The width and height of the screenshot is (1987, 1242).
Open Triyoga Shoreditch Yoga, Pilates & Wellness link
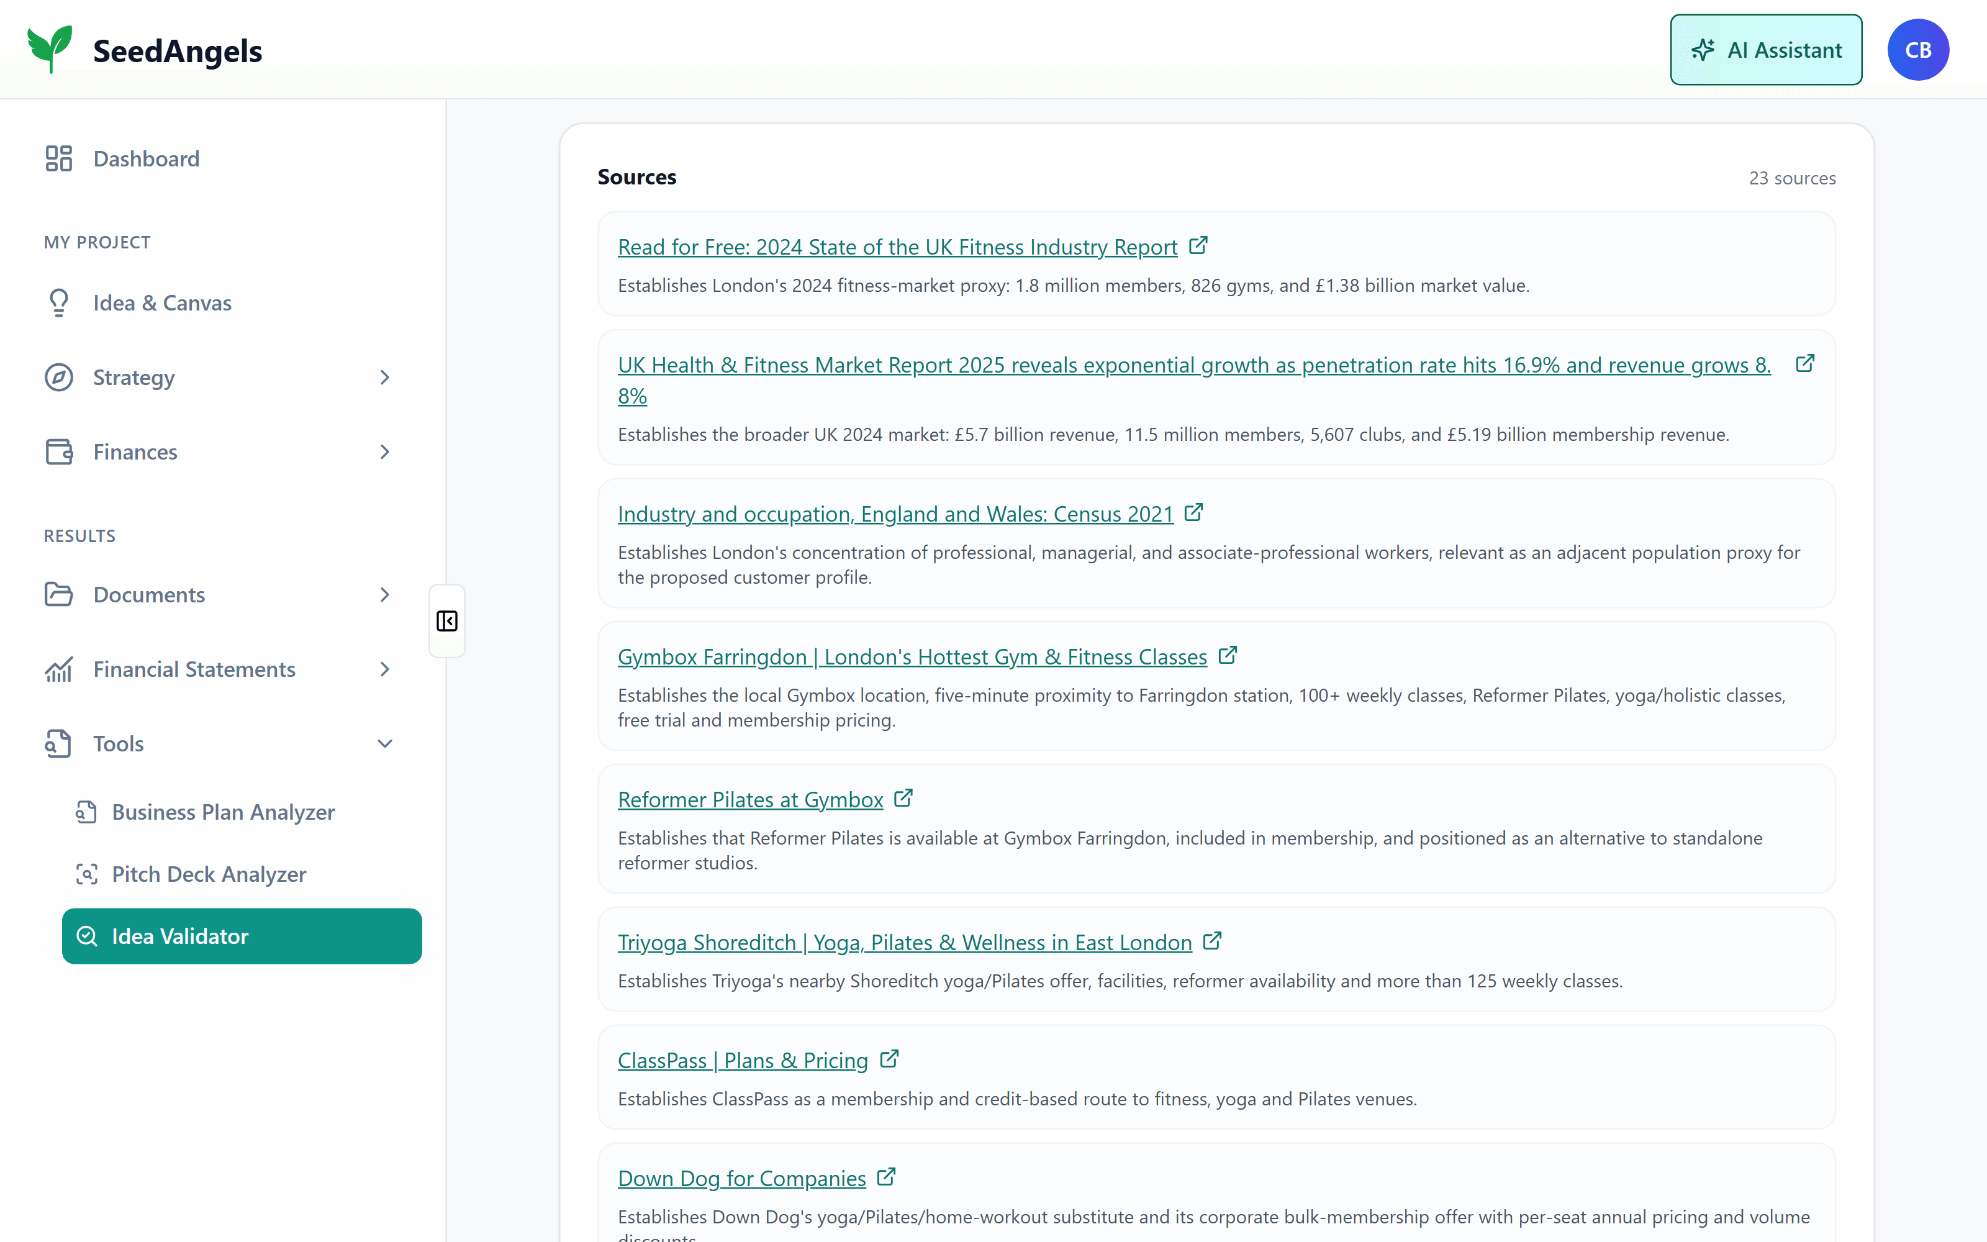click(905, 942)
